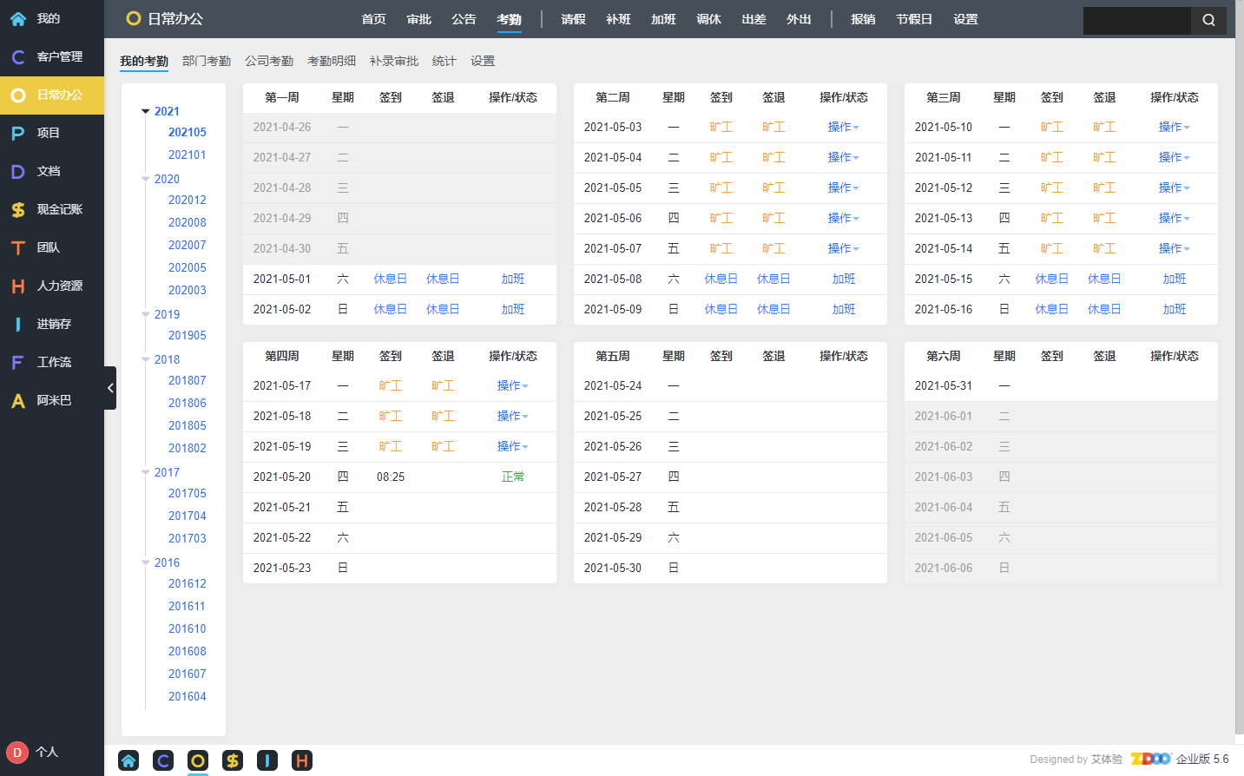Open 文档 module in sidebar

click(x=52, y=171)
